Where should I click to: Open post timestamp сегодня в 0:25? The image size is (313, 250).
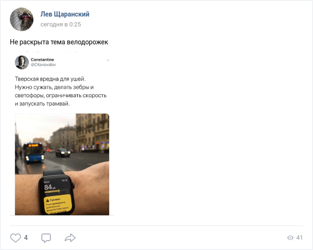[61, 25]
